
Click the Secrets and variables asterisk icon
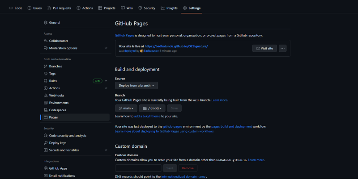point(46,150)
